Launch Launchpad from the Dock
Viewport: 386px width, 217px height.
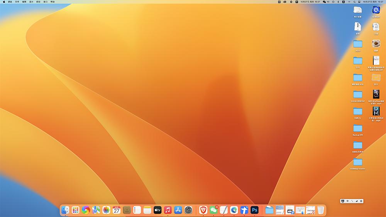[76, 210]
